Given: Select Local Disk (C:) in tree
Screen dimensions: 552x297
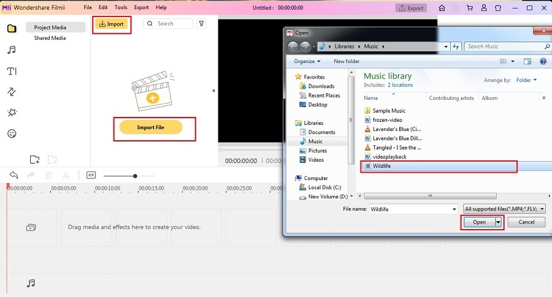Looking at the screenshot, I should [324, 187].
